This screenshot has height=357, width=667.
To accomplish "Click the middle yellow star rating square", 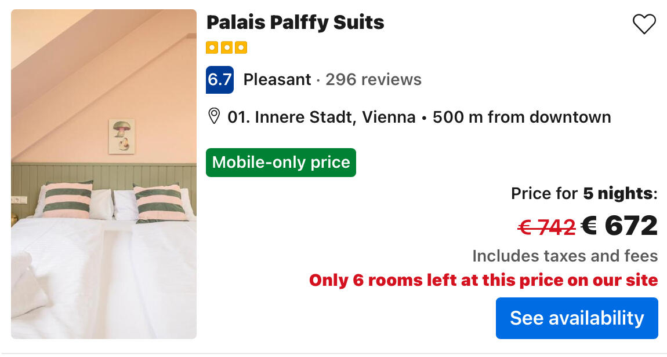I will click(227, 47).
